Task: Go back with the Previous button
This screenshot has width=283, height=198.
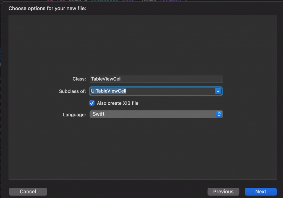Action: [223, 191]
